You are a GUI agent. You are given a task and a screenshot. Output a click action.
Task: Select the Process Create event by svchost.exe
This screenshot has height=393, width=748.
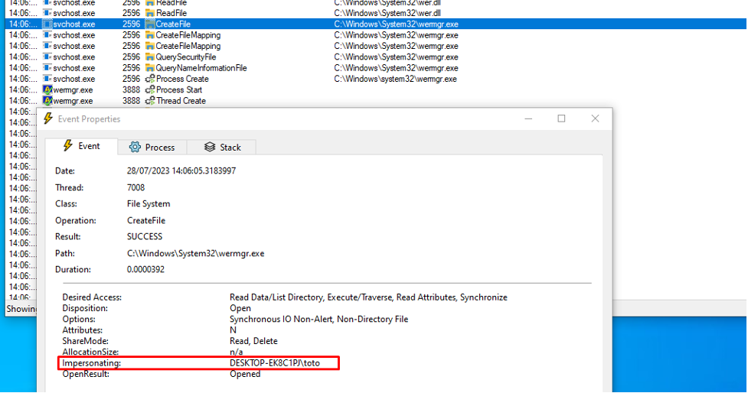(x=376, y=79)
